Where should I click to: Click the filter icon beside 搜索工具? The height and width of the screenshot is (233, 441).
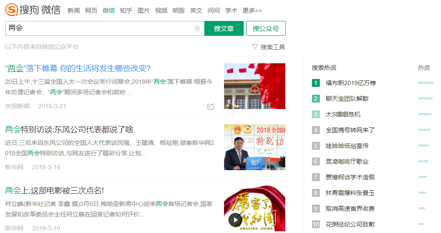(x=255, y=47)
